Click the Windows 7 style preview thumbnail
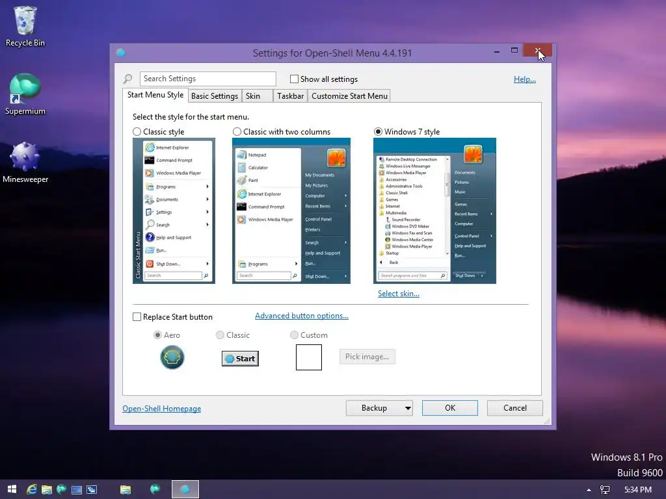Viewport: 666px width, 499px height. [434, 211]
